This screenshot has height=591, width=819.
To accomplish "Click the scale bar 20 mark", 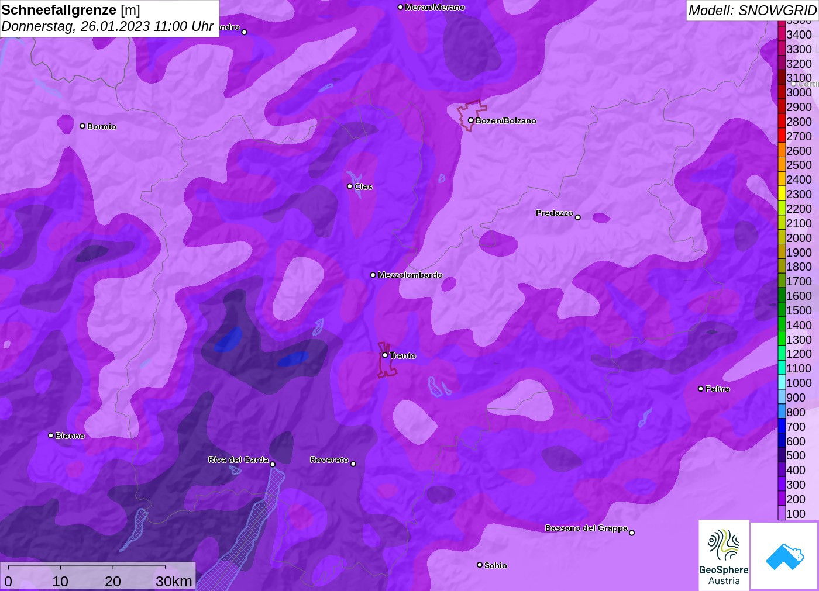I will (113, 581).
